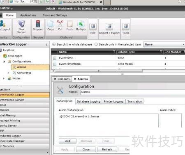The width and height of the screenshot is (185, 155).
Task: Select the Configurations folder
Action: tap(22, 62)
